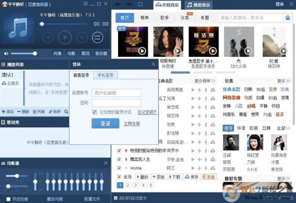The height and width of the screenshot is (203, 296).
Task: Download the song in 杨宗纬 row
Action: click(206, 116)
